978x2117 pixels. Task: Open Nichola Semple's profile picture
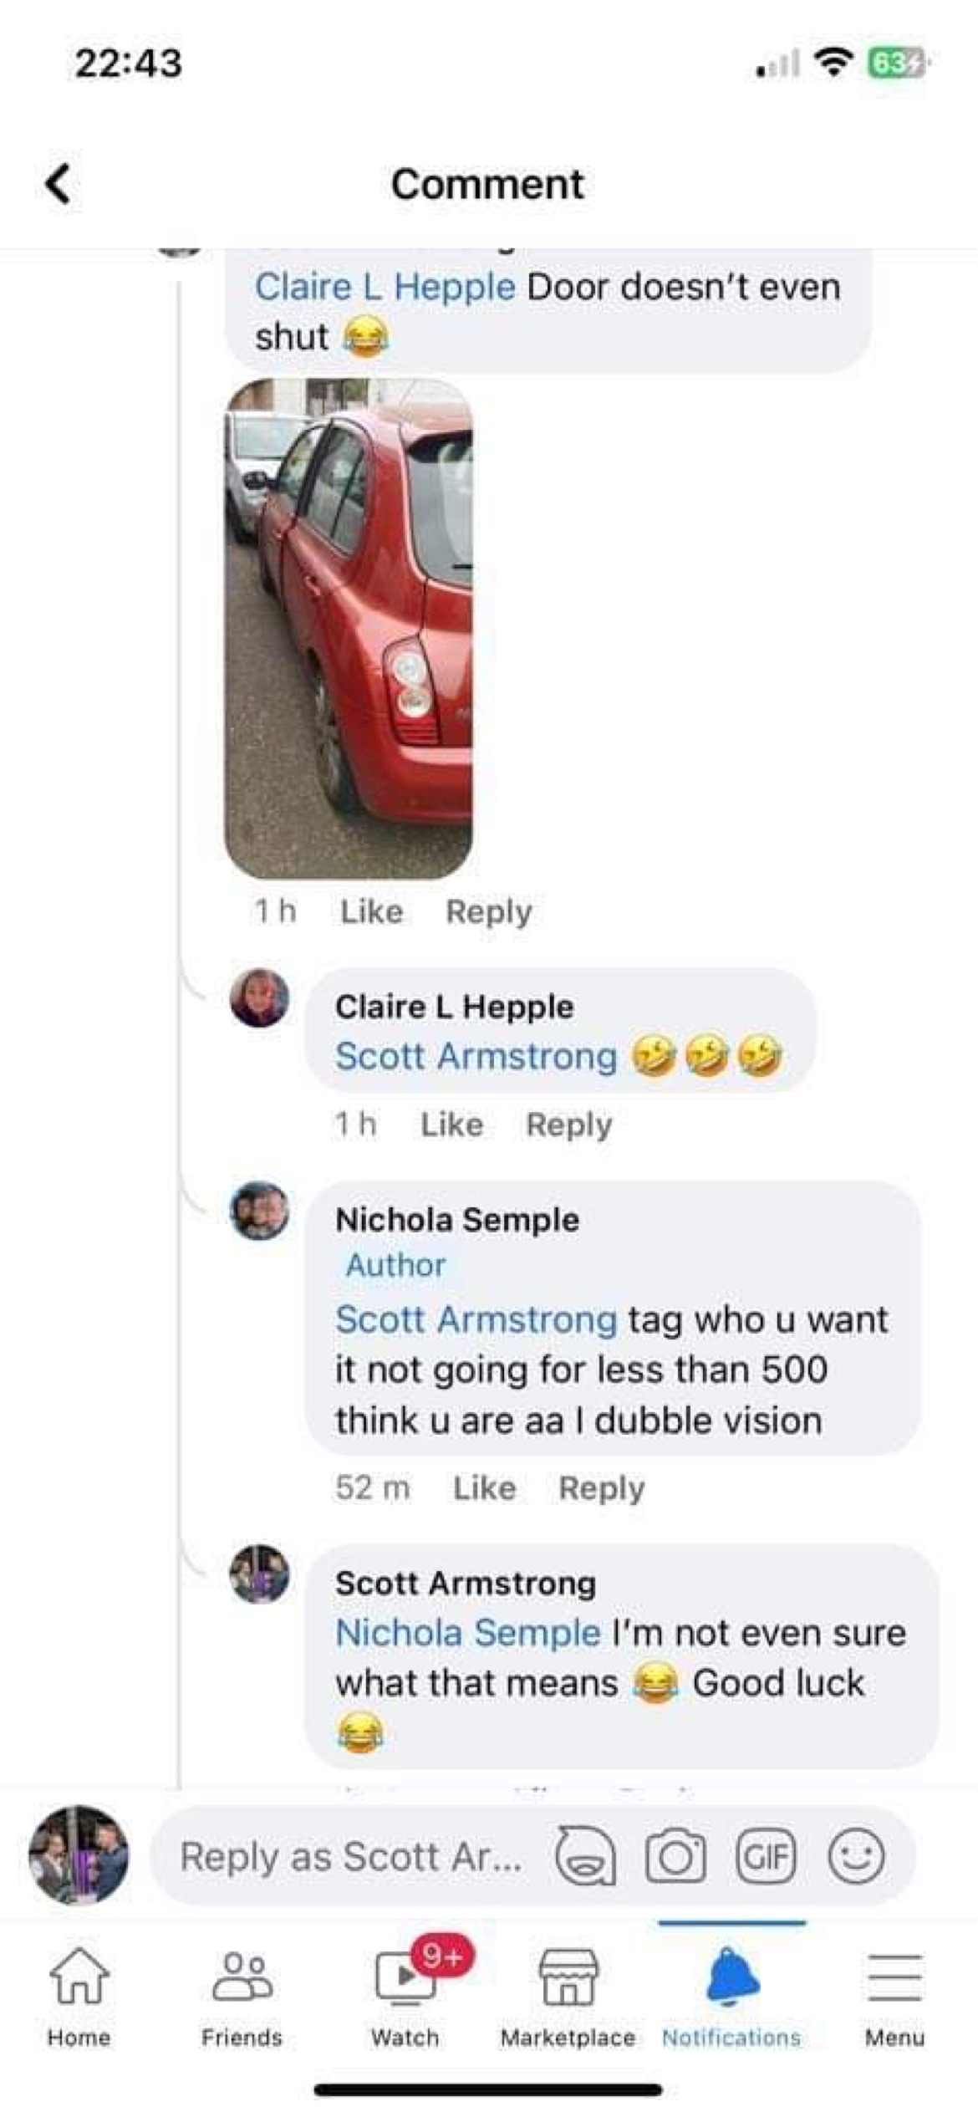[x=260, y=1211]
